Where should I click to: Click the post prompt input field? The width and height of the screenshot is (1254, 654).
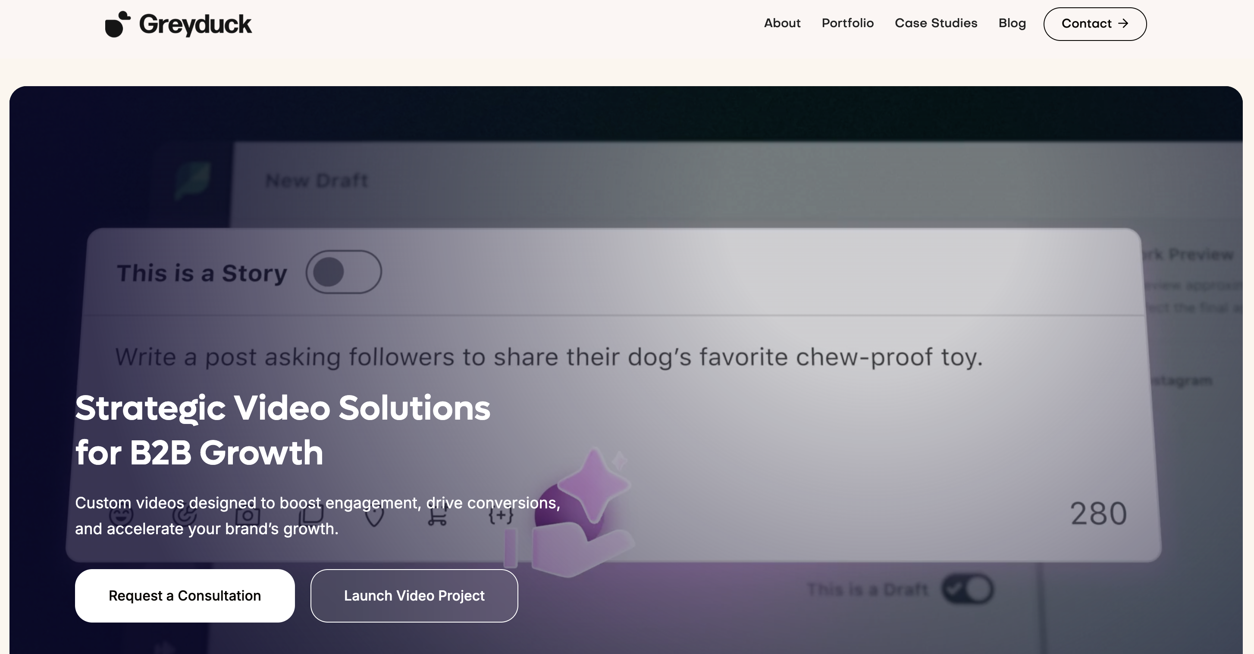click(548, 355)
